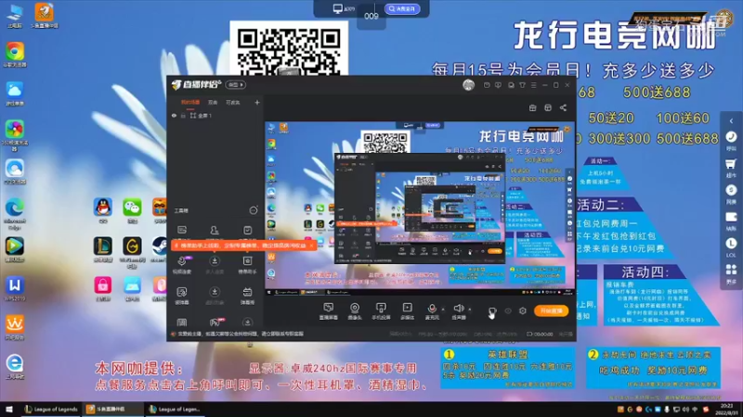
Task: Click the share icon above the preview
Action: point(563,107)
